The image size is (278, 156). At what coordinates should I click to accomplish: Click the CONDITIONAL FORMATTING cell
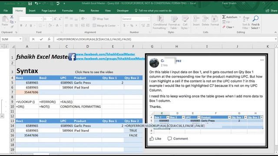tap(80, 107)
